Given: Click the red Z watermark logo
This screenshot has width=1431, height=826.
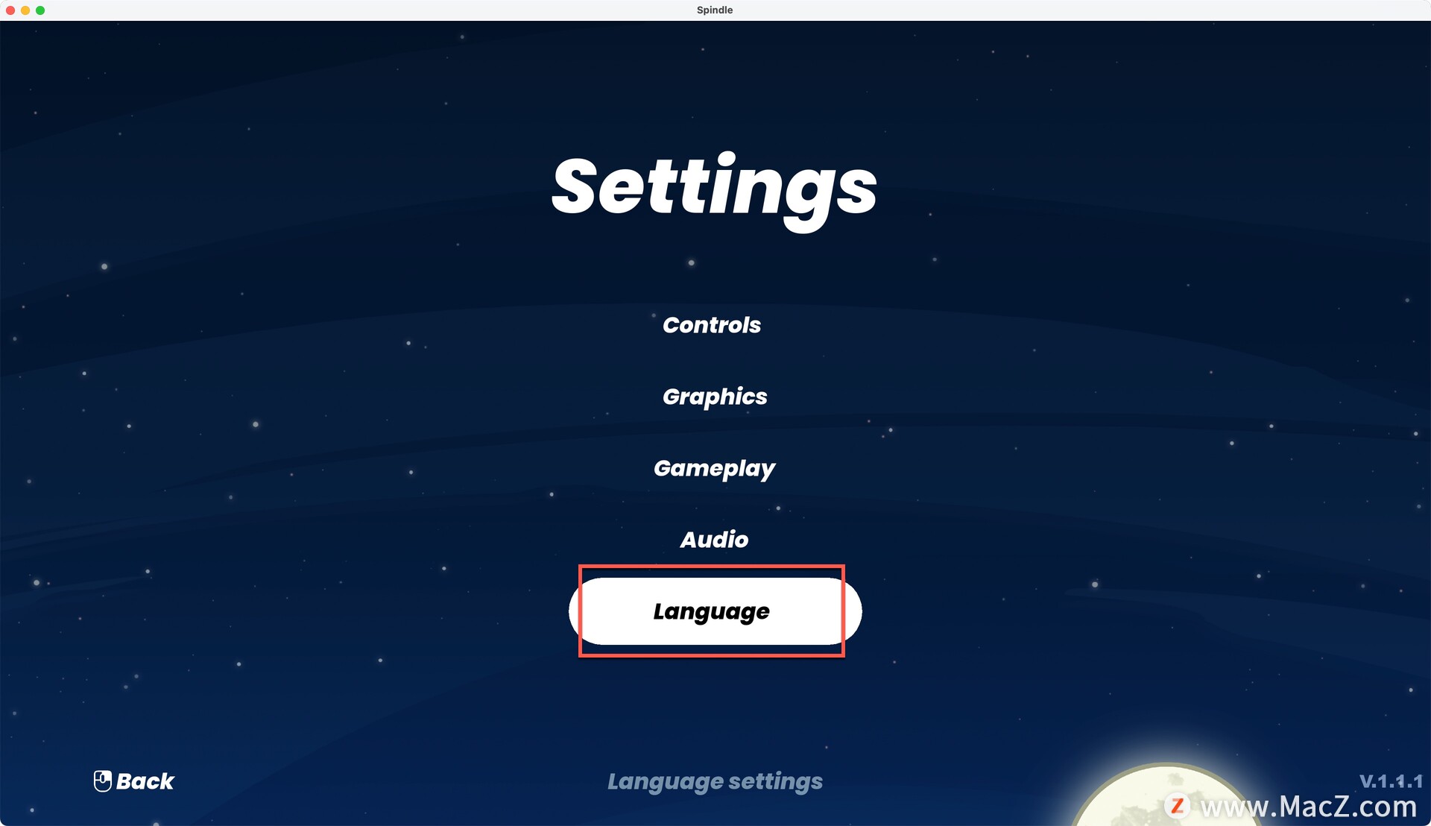Looking at the screenshot, I should (x=1177, y=806).
